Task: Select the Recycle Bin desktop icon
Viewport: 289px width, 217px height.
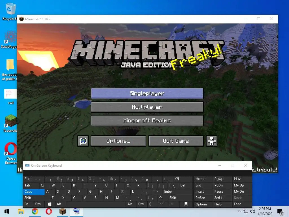Action: (x=10, y=11)
